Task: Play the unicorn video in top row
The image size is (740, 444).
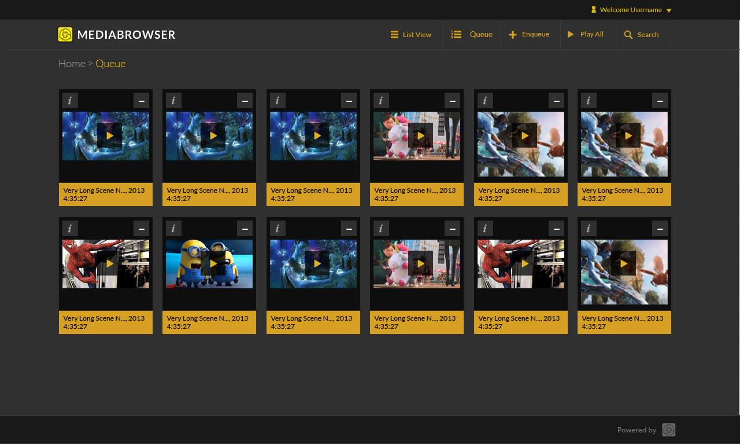Action: [420, 135]
